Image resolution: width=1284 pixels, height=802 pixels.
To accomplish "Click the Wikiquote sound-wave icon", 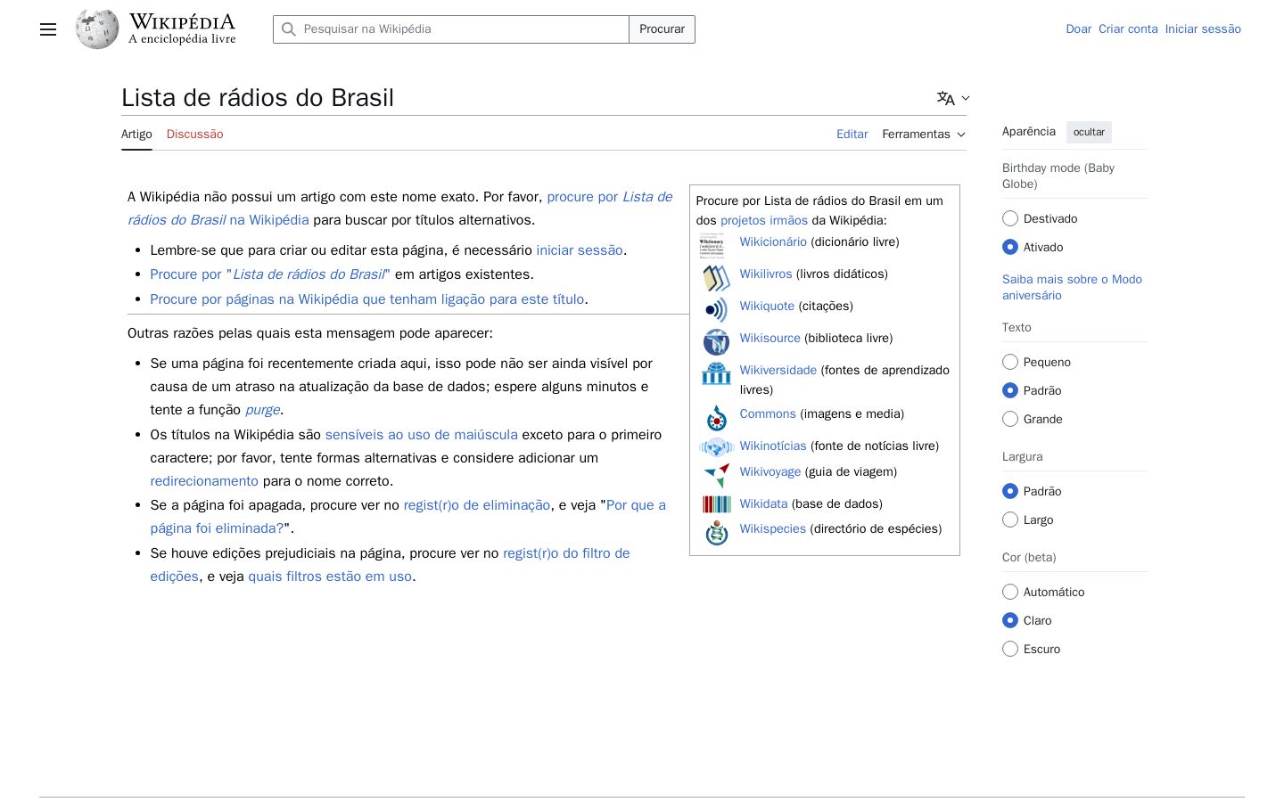I will pos(716,310).
